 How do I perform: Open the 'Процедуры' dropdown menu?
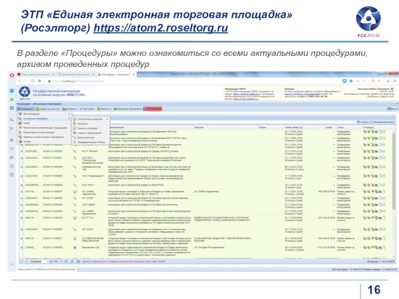click(x=26, y=109)
